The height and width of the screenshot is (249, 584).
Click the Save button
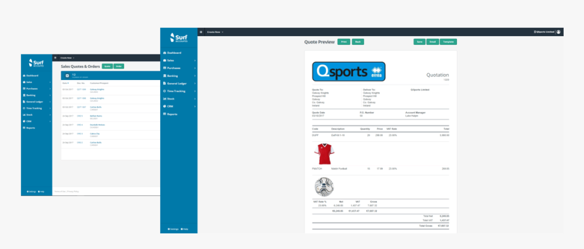(420, 42)
